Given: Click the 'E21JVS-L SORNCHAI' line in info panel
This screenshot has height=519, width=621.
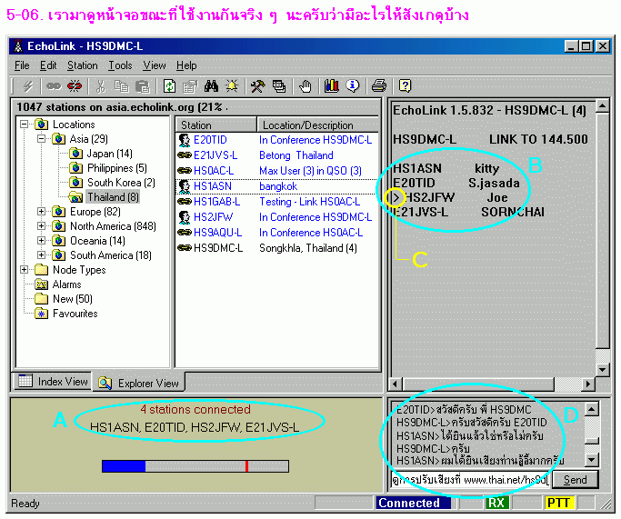Looking at the screenshot, I should tap(469, 212).
